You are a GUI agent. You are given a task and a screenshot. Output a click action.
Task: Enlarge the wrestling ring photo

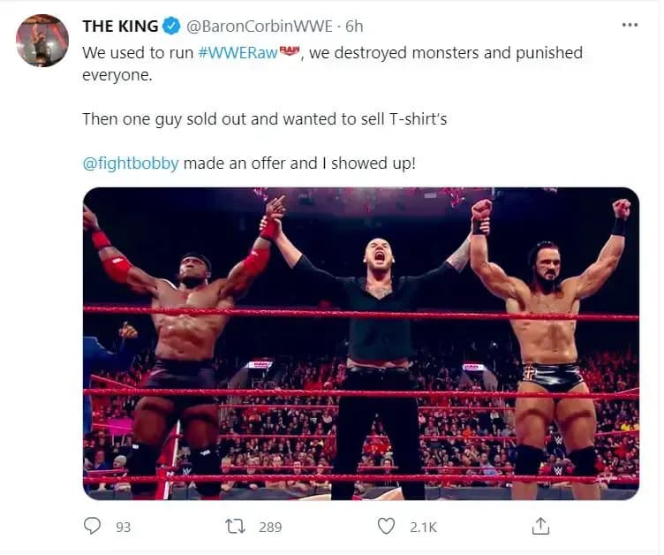coord(360,344)
